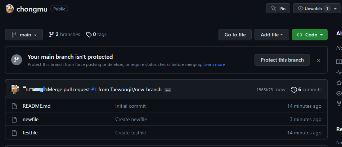Click the Initial commit message link
Image resolution: width=342 pixels, height=147 pixels.
pyautogui.click(x=130, y=106)
